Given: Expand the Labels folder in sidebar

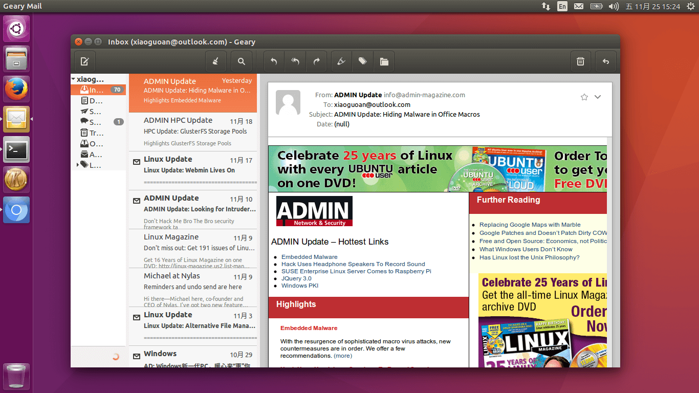Looking at the screenshot, I should coord(78,165).
